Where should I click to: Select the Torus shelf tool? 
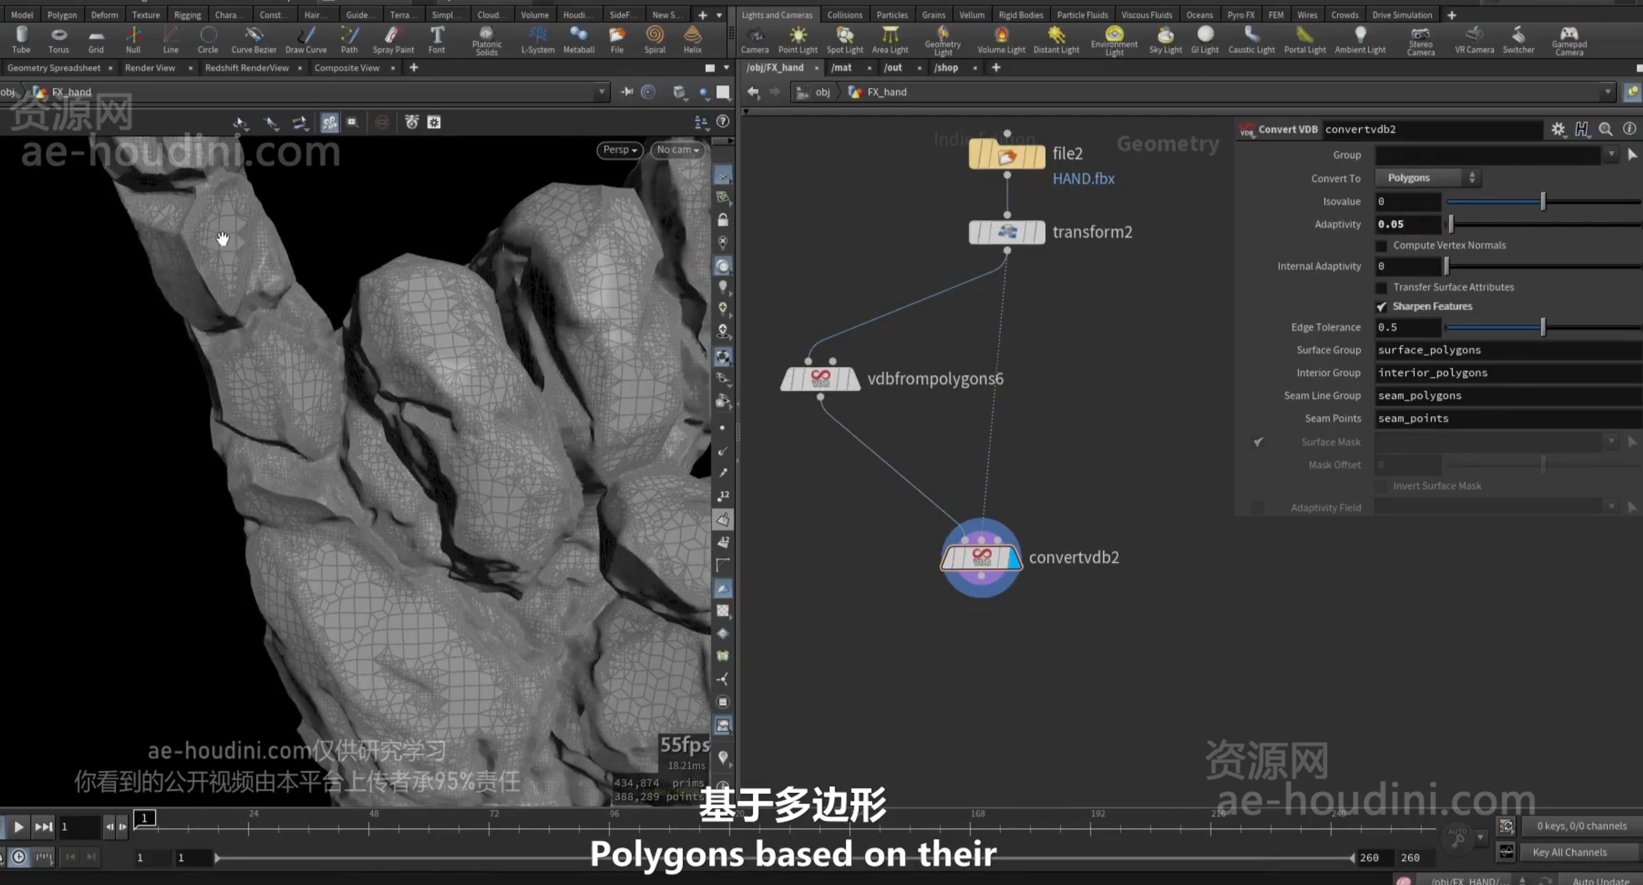click(59, 40)
